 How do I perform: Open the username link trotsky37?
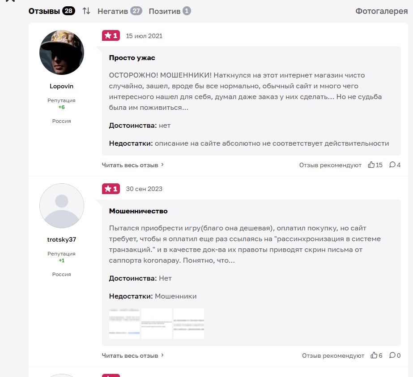point(61,239)
